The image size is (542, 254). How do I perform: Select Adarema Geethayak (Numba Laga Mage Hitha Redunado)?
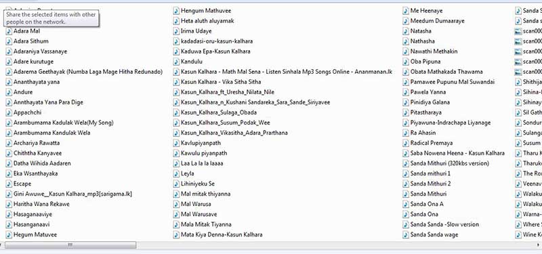click(88, 72)
